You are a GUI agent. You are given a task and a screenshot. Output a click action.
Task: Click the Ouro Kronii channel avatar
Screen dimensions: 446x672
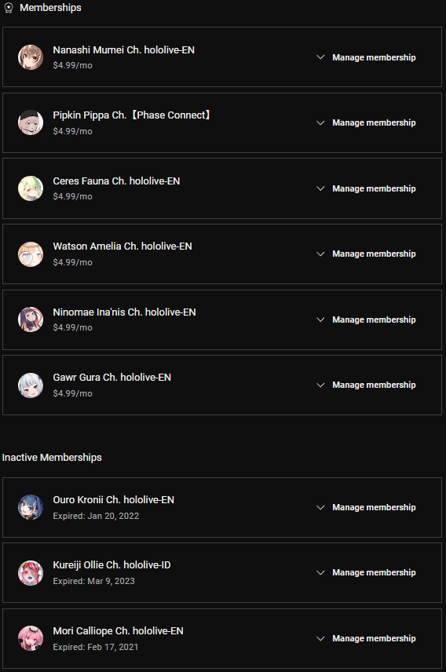31,507
